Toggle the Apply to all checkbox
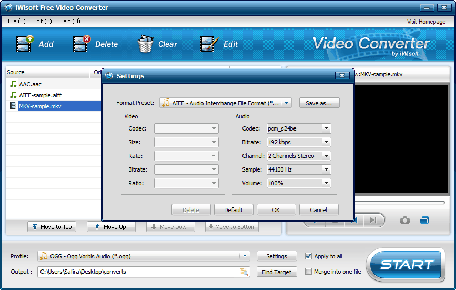This screenshot has height=290, width=456. pos(308,256)
